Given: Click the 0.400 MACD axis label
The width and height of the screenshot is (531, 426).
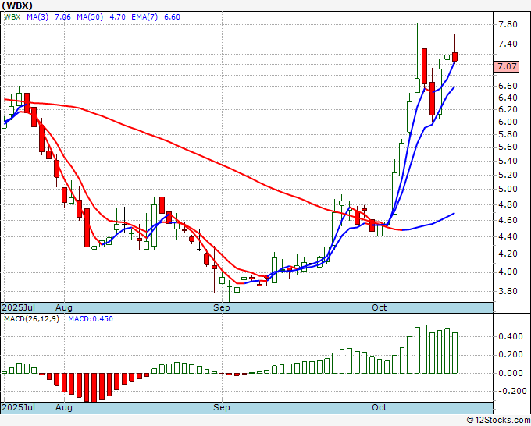Looking at the screenshot, I should click(511, 336).
